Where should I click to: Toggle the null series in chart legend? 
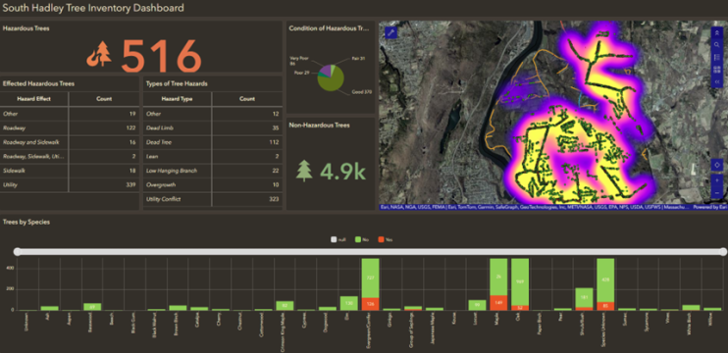coord(338,240)
